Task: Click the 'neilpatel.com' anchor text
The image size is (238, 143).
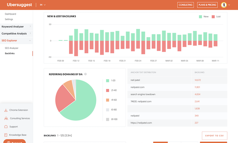Action: 137,87
